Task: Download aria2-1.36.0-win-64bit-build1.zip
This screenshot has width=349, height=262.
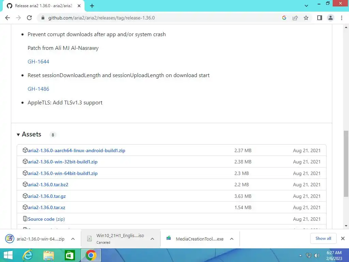Action: coord(63,173)
